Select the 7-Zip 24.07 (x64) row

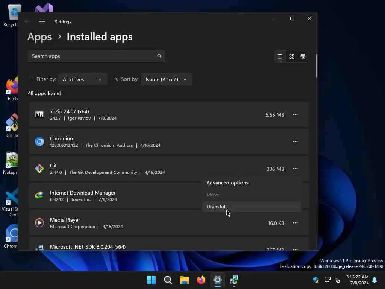(168, 114)
